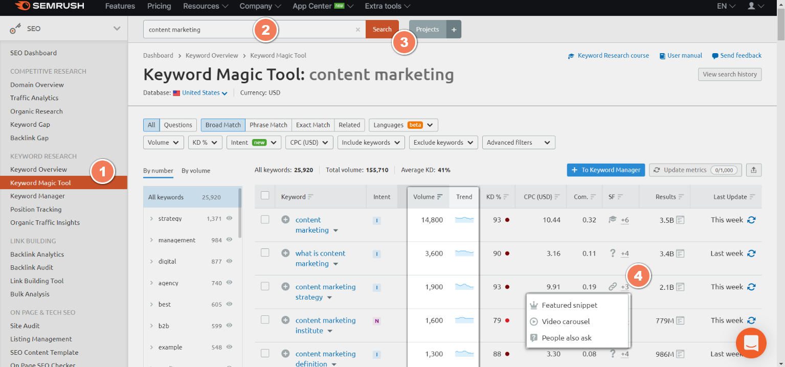Toggle eye icon for strategy group

(230, 218)
